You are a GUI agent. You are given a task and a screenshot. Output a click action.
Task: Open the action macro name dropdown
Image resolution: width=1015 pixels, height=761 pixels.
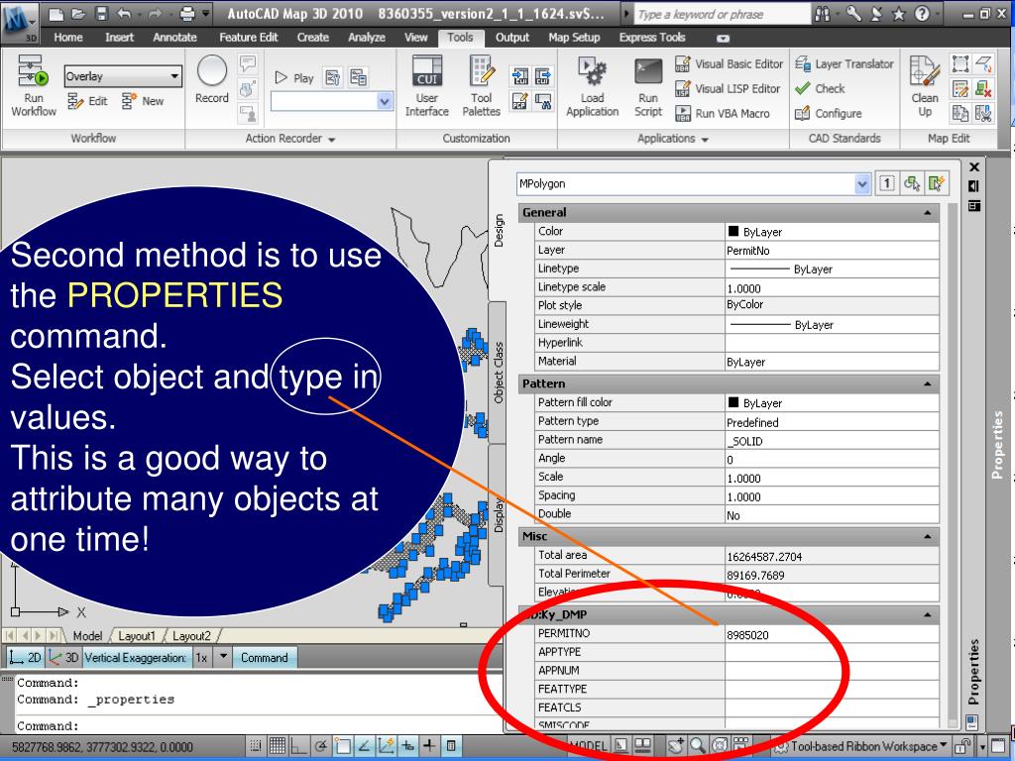(x=384, y=101)
